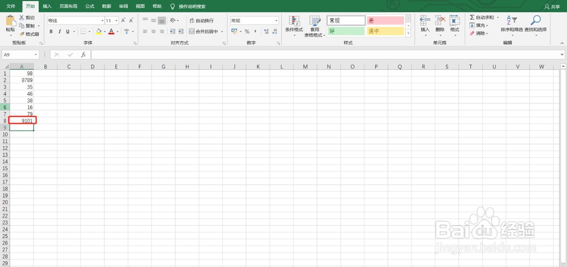Select the 好 (Good) cell style
The height and width of the screenshot is (267, 567).
tap(346, 31)
